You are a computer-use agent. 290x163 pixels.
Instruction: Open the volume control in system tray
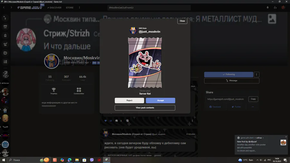261,160
